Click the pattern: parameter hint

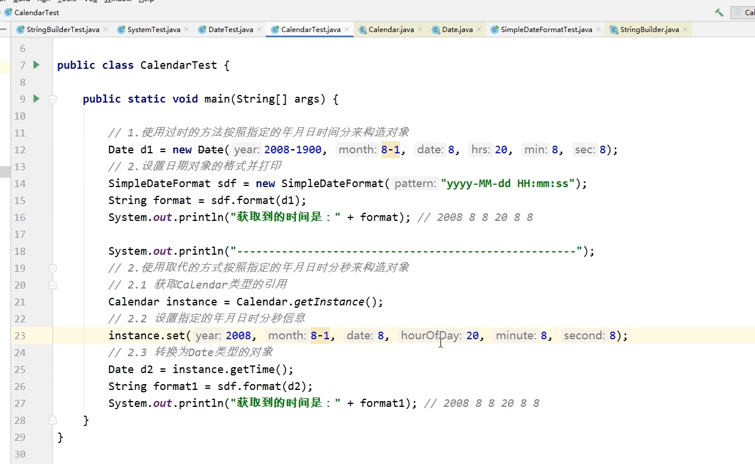415,184
